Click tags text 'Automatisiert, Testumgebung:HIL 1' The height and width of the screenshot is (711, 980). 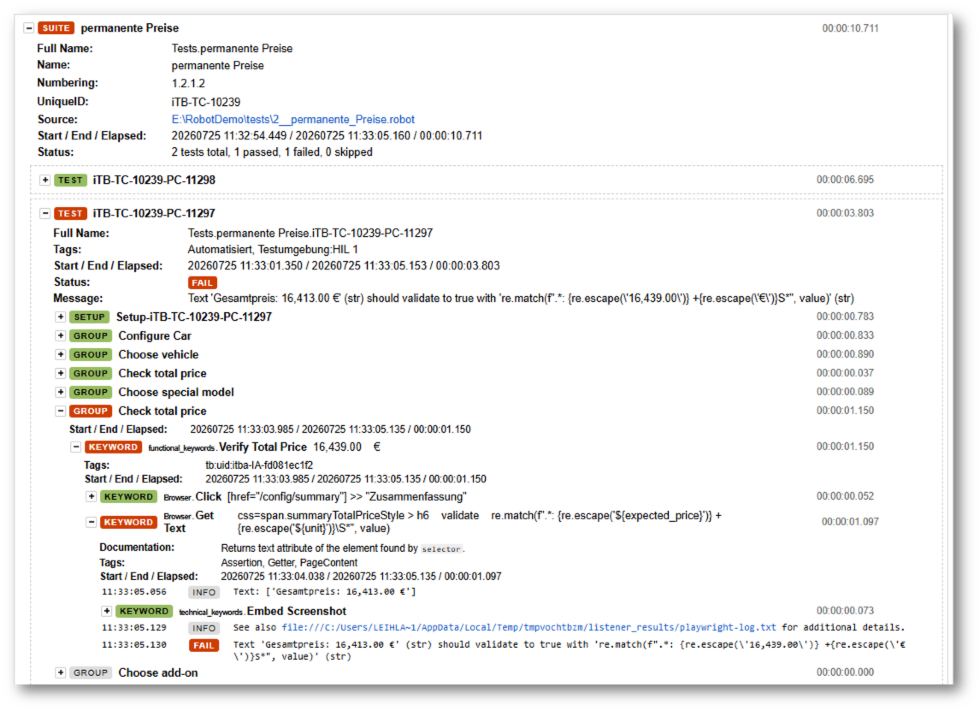pos(273,249)
